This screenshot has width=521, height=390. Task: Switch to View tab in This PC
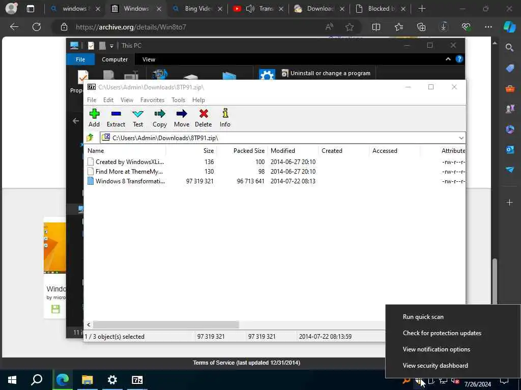149,59
